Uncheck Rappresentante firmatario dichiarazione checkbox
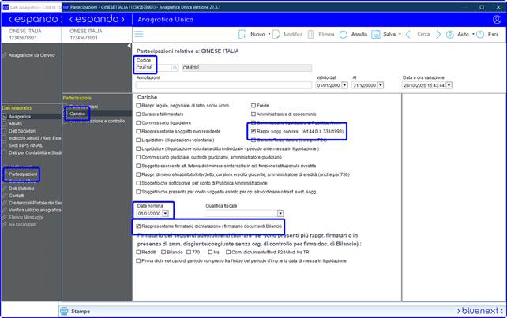 138,226
